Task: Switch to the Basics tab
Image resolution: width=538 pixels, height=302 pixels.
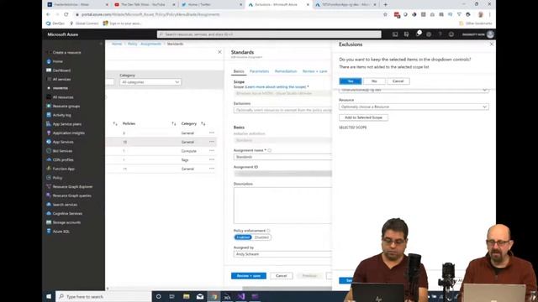Action: [239, 71]
